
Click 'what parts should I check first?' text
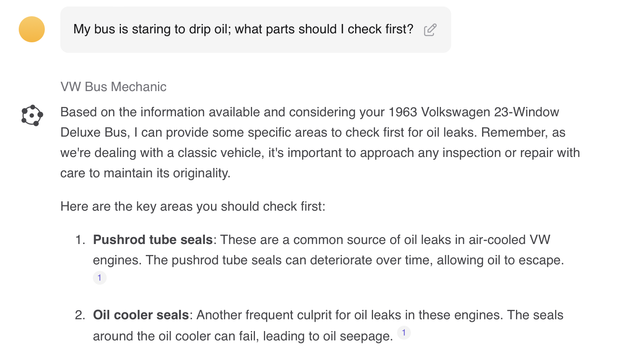324,29
